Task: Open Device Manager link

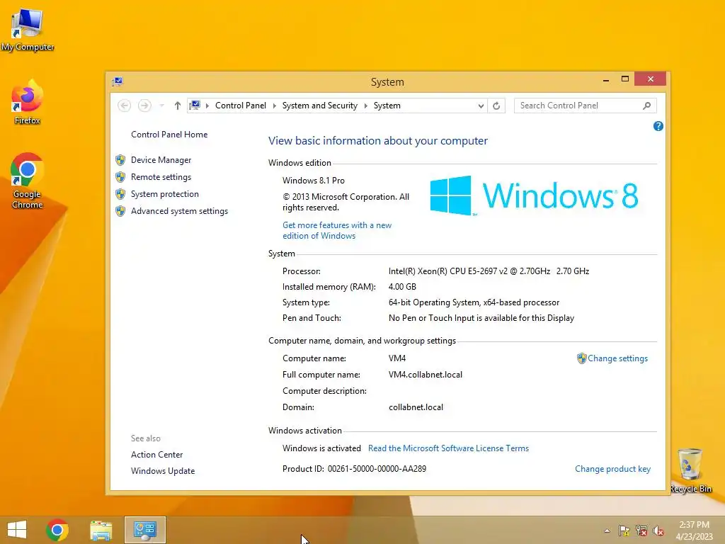Action: [x=161, y=160]
